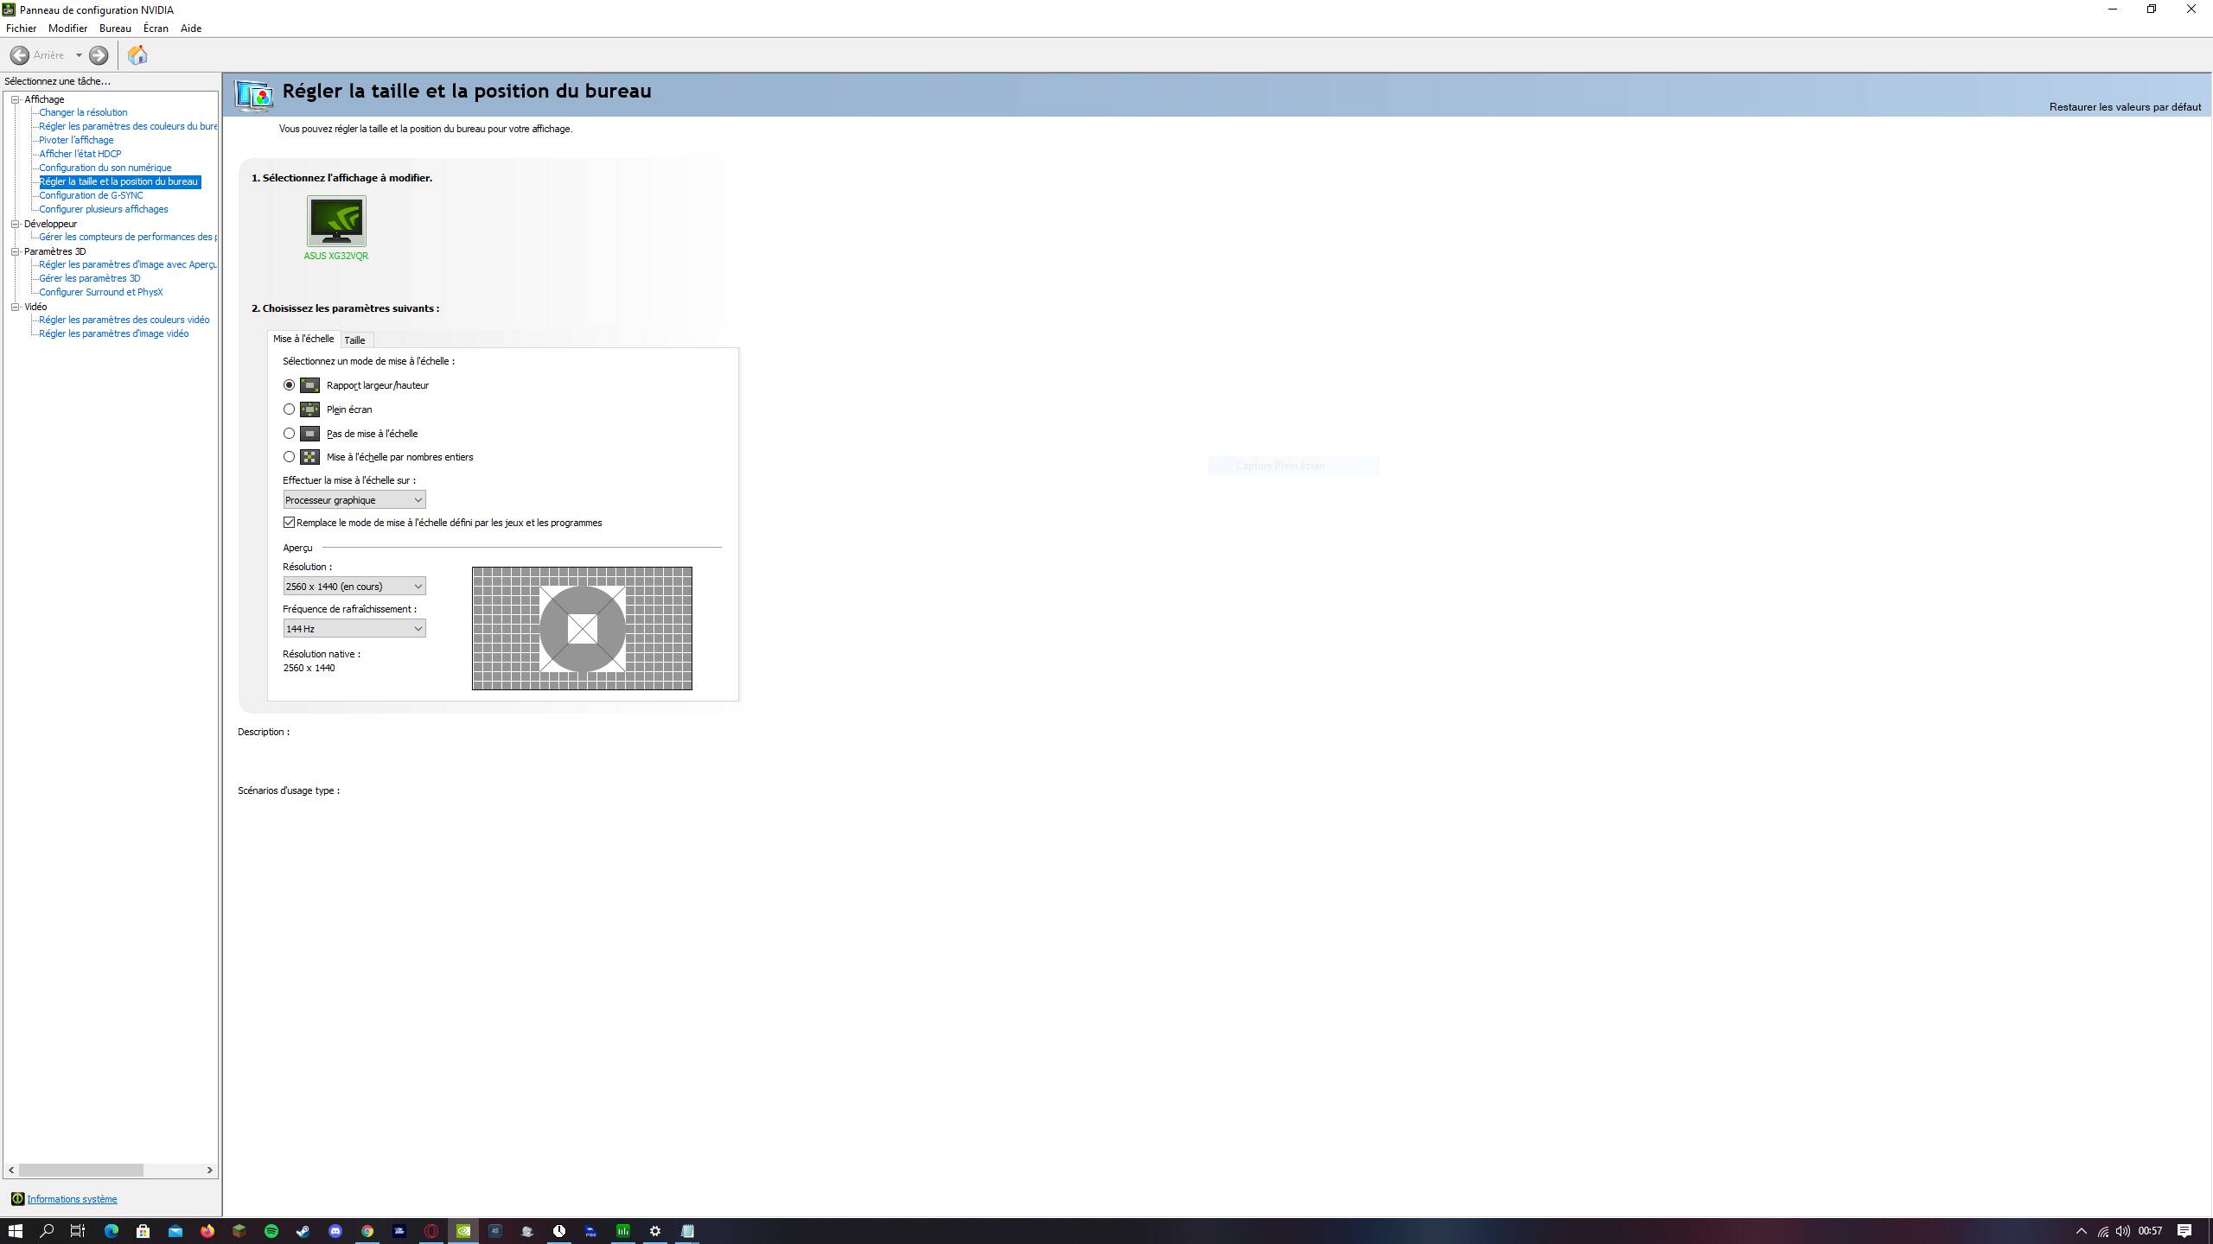
Task: Open Informations système link
Action: point(72,1199)
